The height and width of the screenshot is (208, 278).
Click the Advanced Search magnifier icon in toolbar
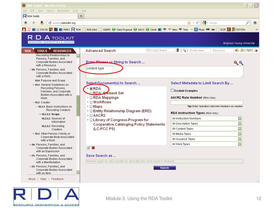[184, 50]
